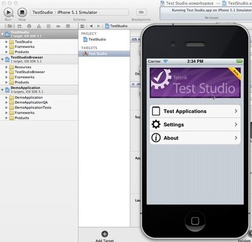Viewport: 252px width, 242px height.
Task: Open the Debug navigator icon
Action: tap(49, 26)
